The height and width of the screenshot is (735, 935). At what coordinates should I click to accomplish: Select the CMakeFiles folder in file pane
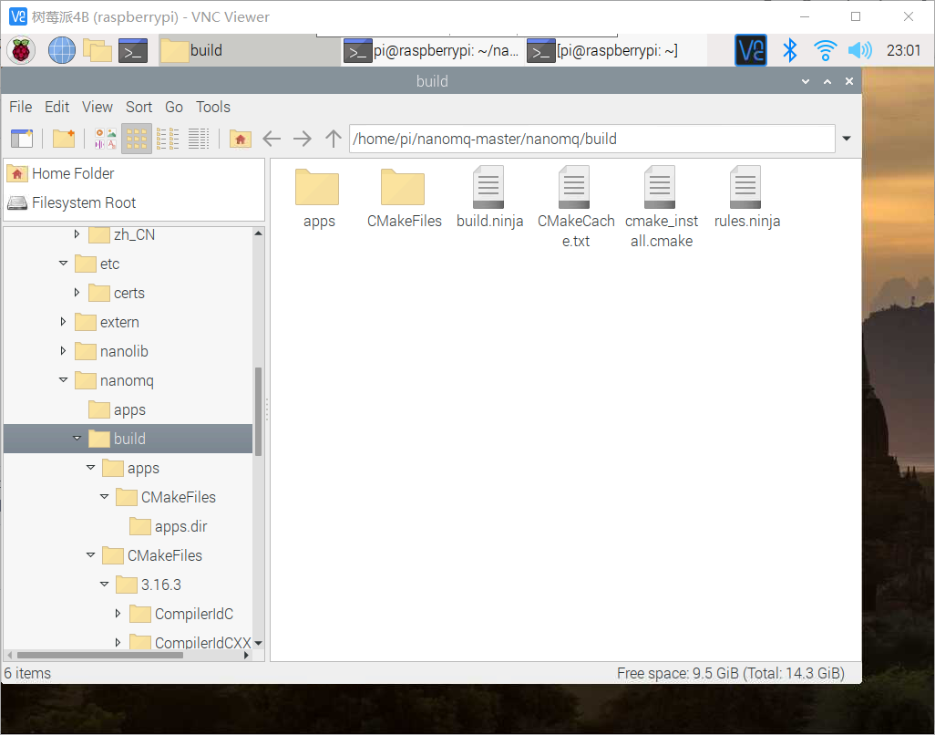(404, 199)
